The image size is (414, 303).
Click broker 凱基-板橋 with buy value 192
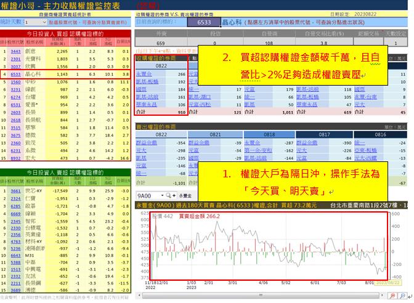[147, 82]
